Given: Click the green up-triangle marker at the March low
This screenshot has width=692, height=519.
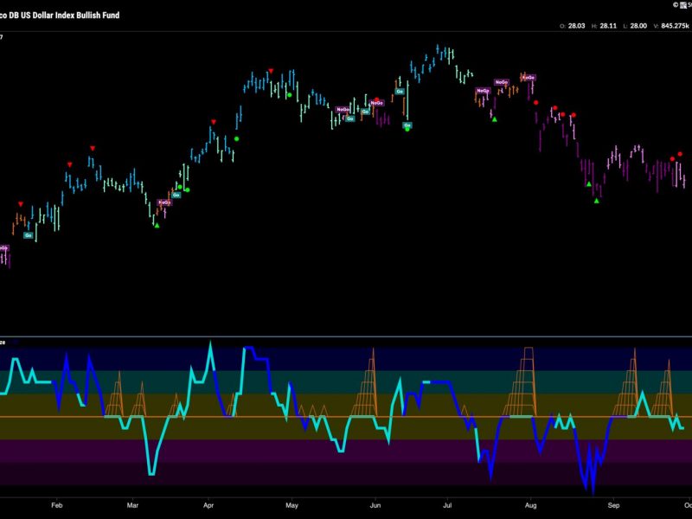Looking at the screenshot, I should pyautogui.click(x=157, y=226).
